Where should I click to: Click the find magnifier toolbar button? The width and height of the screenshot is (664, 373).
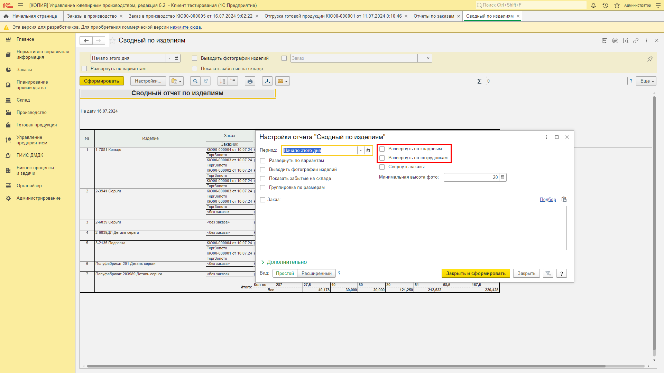[195, 81]
